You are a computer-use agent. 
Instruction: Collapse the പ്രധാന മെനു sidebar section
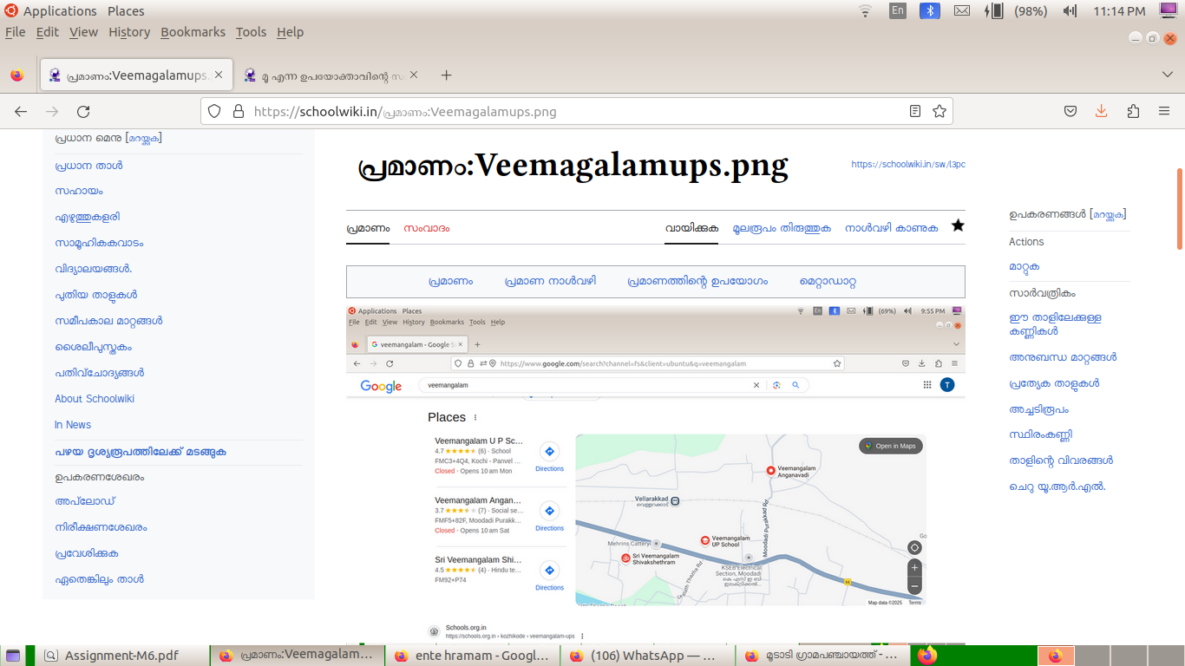[x=144, y=138]
